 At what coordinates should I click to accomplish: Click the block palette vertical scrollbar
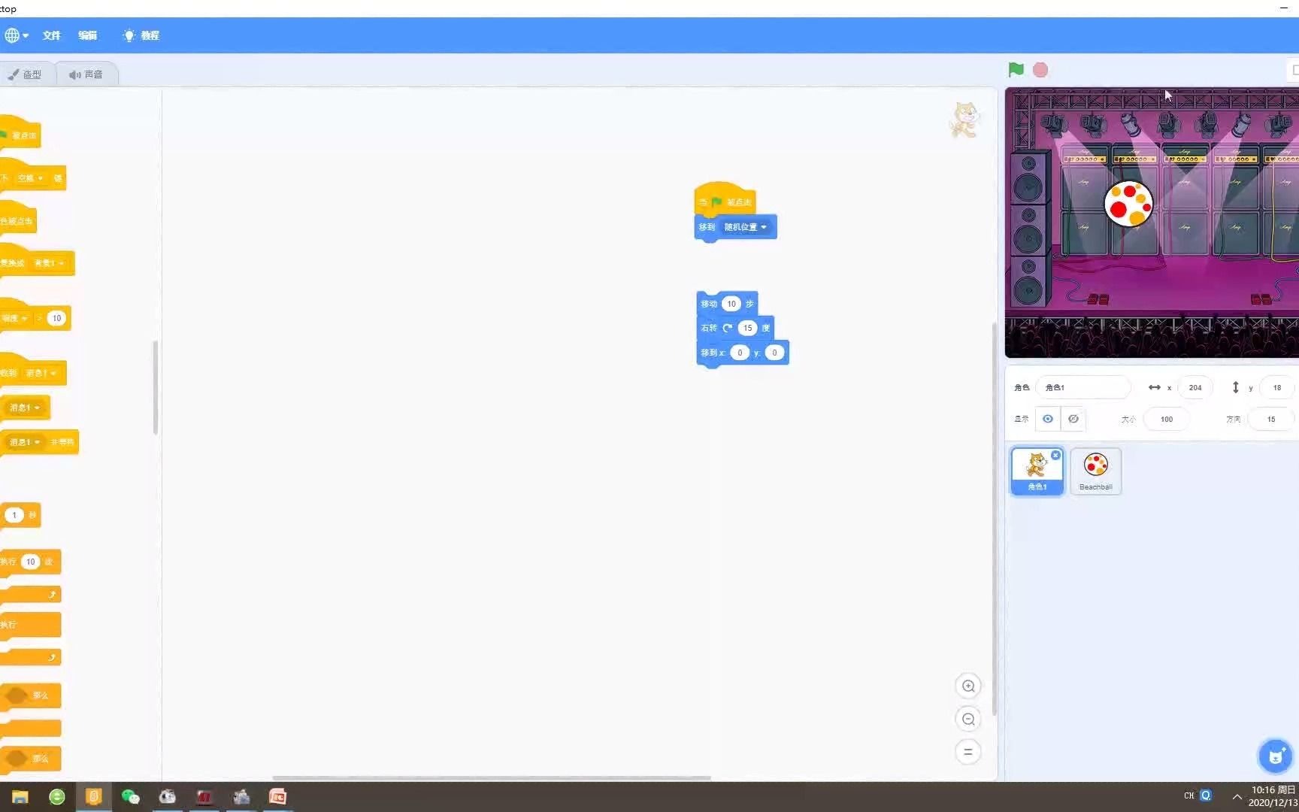click(x=156, y=387)
